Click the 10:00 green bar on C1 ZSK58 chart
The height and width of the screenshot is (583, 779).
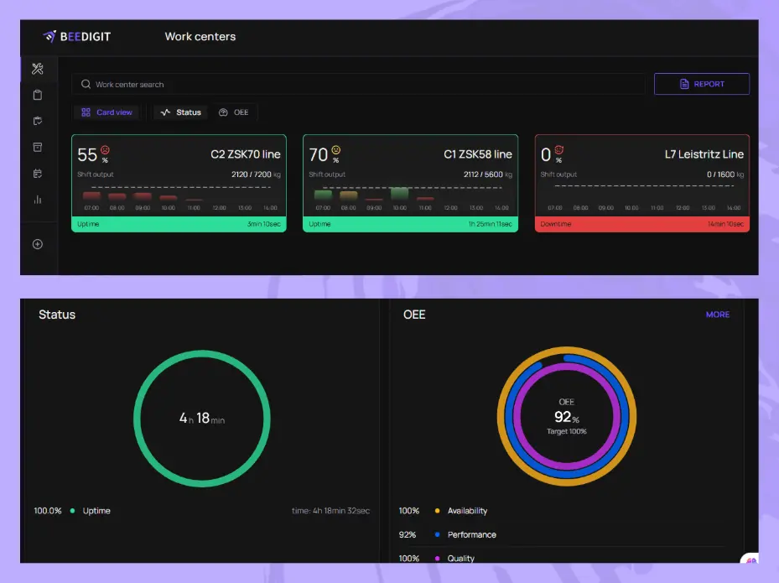pyautogui.click(x=399, y=193)
